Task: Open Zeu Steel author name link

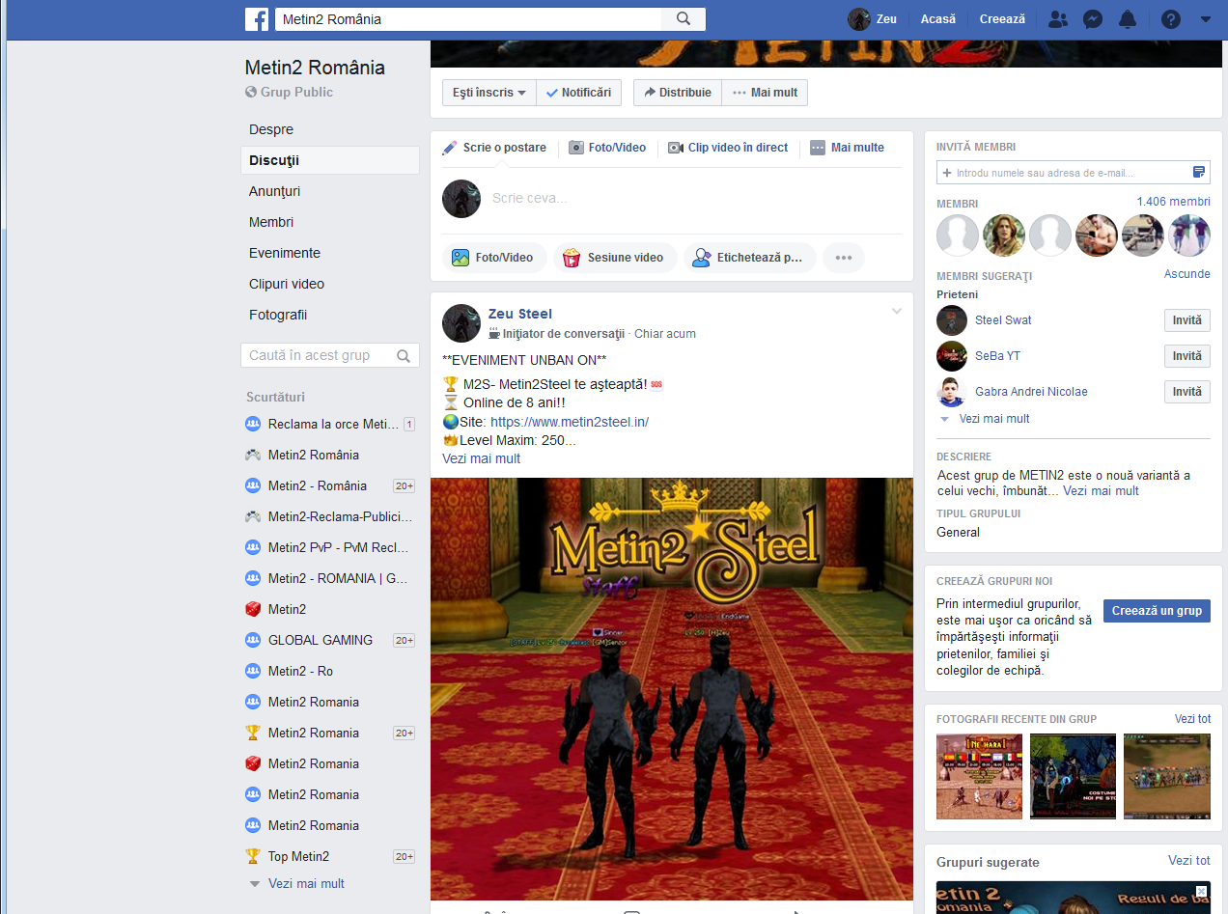Action: tap(520, 314)
